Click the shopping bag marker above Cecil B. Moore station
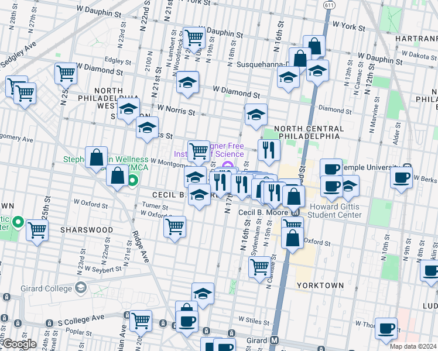This screenshot has height=351, width=438. pos(293,197)
